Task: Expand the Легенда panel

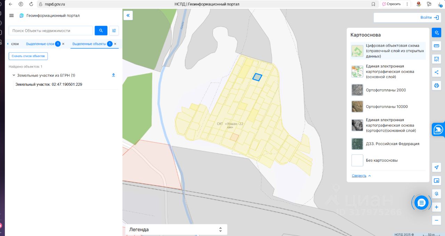Action: tap(176, 229)
